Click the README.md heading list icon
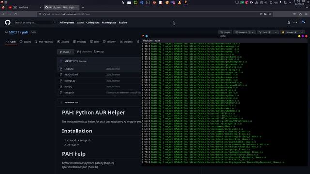The height and width of the screenshot is (174, 310). click(x=61, y=102)
